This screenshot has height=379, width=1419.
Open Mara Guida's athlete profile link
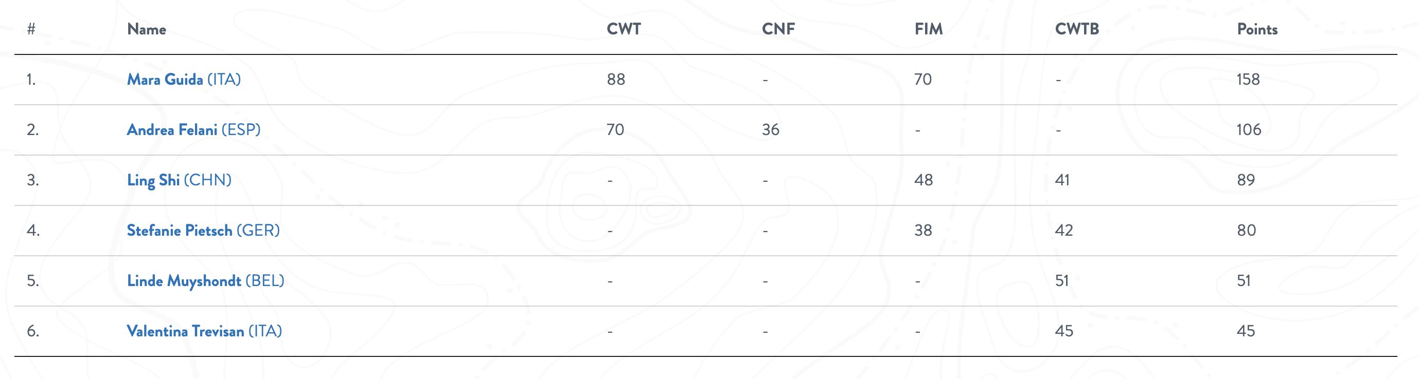point(165,79)
